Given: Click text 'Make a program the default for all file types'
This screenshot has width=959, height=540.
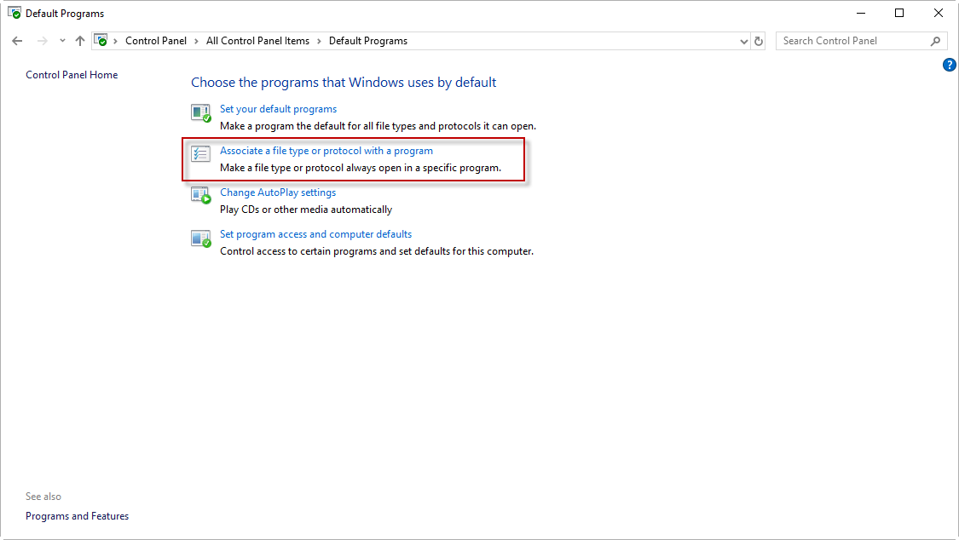Looking at the screenshot, I should [x=378, y=126].
